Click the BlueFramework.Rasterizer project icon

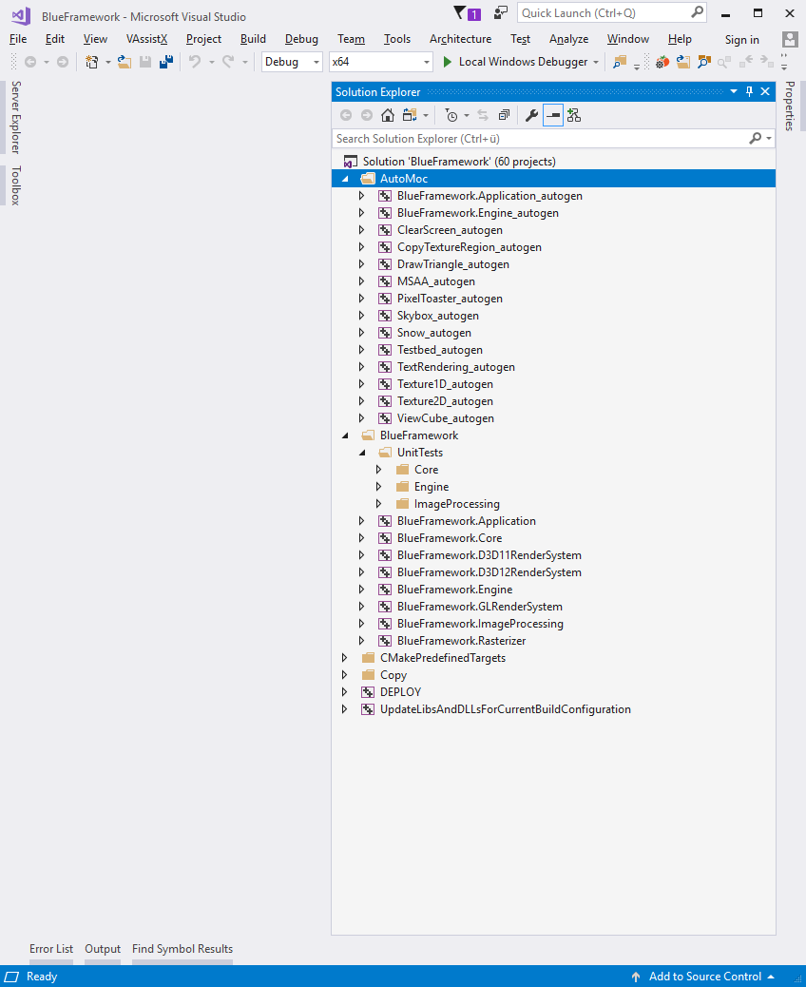point(385,641)
